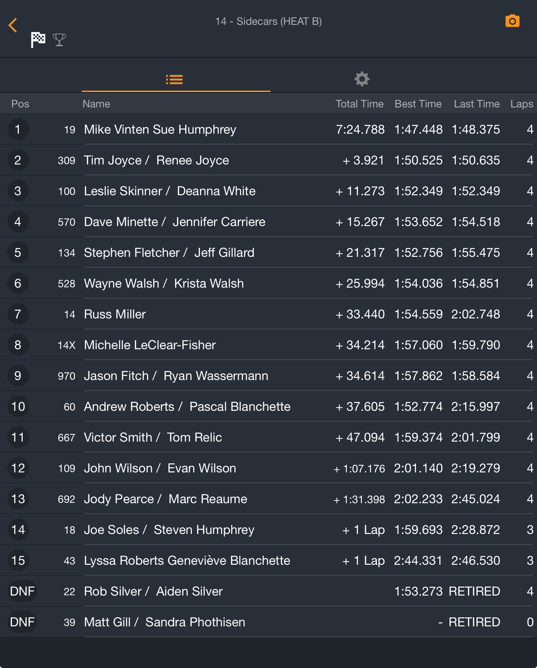Tap the DNF badge for Rob Silver
The height and width of the screenshot is (668, 537).
click(22, 591)
